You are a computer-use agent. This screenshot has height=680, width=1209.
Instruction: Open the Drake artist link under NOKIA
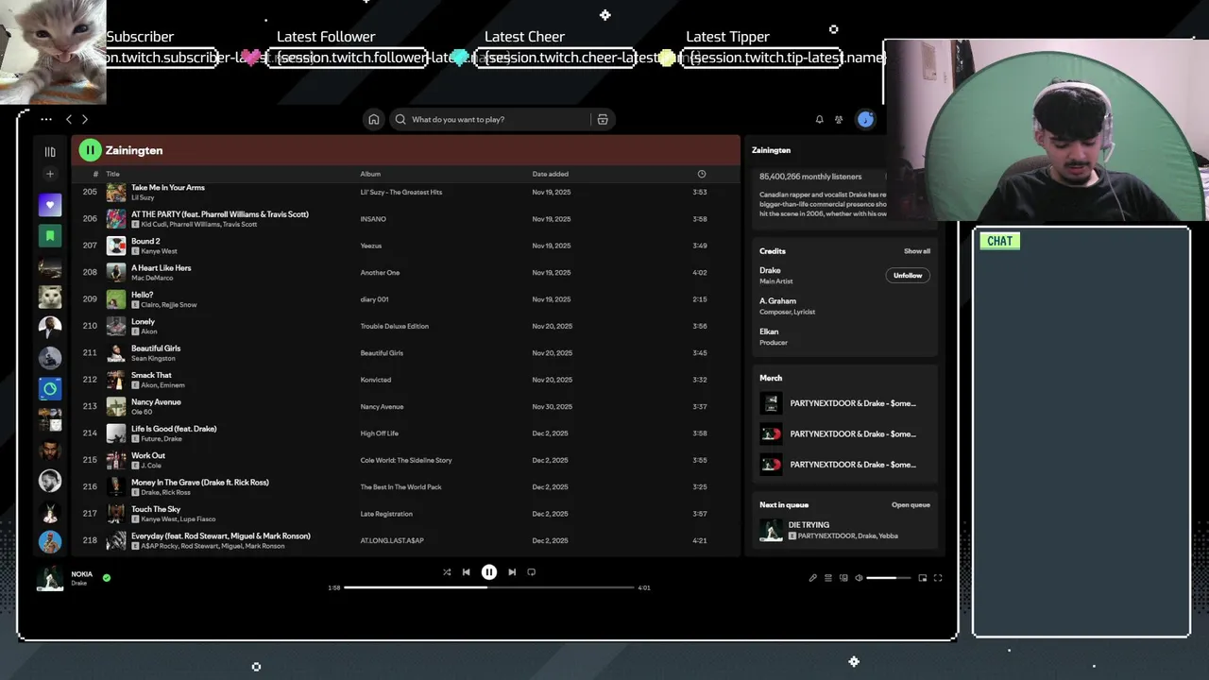[78, 583]
